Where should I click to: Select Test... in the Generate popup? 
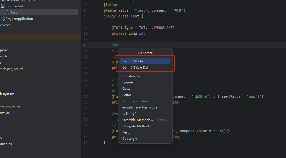point(127,132)
